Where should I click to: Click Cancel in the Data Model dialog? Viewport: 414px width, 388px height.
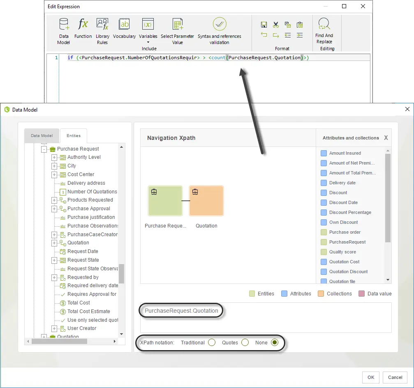tap(395, 377)
